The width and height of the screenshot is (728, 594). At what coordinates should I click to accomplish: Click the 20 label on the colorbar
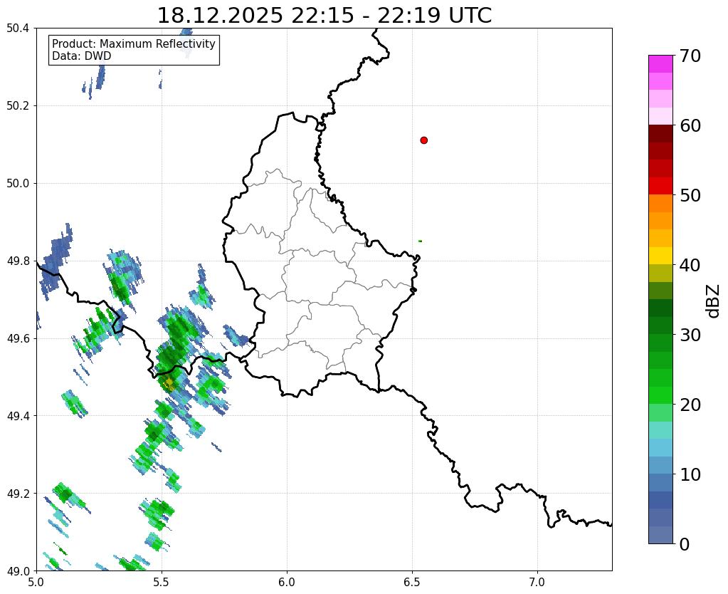(x=690, y=405)
